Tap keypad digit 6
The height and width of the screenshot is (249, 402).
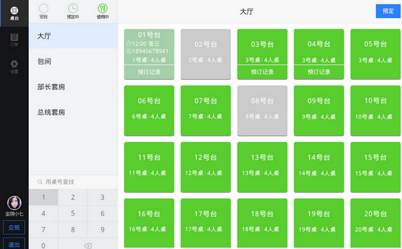(x=103, y=214)
